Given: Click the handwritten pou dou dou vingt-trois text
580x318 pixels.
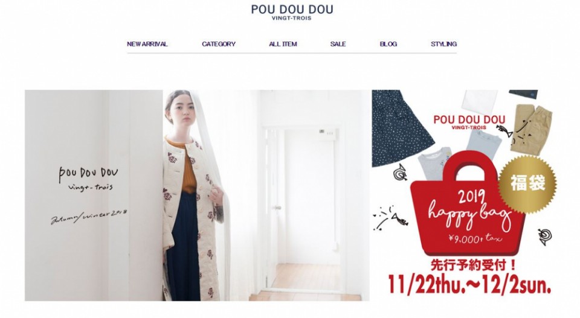Looking at the screenshot, I should pos(88,179).
